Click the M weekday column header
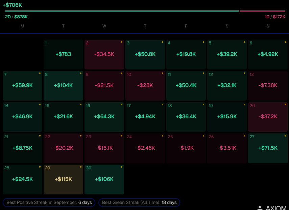The width and height of the screenshot is (289, 210). (x=23, y=26)
